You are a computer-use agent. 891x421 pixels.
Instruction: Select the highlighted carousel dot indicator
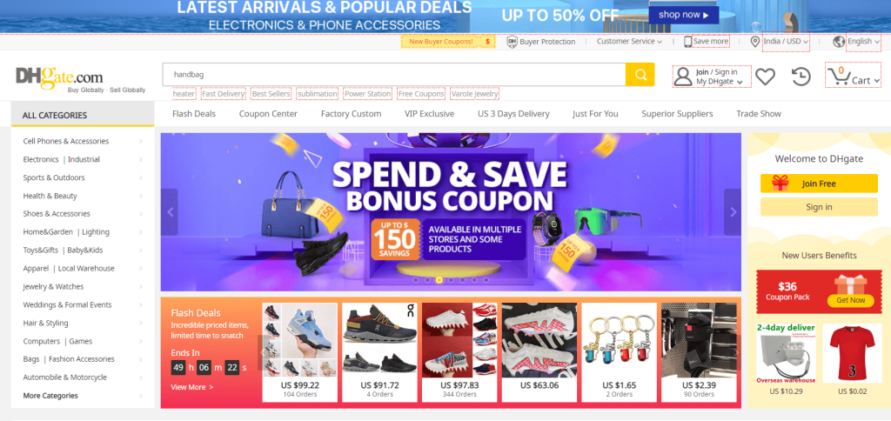coord(439,280)
